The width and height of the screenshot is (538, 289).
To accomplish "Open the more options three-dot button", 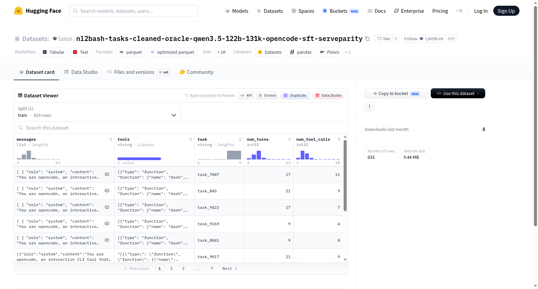I will pyautogui.click(x=370, y=106).
